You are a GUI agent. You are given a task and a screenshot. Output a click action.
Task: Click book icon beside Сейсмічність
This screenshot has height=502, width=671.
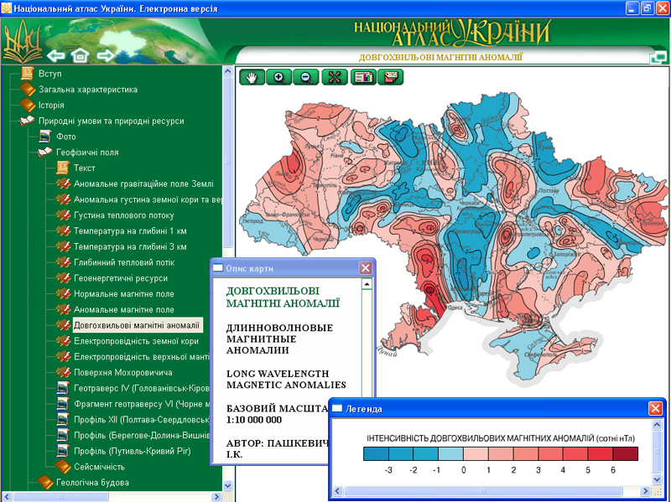63,467
